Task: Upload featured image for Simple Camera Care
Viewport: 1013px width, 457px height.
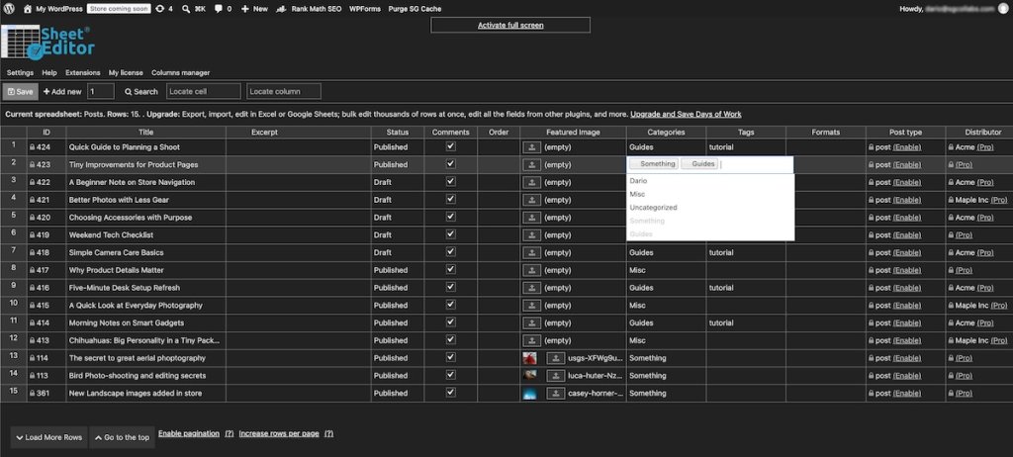Action: pos(531,253)
